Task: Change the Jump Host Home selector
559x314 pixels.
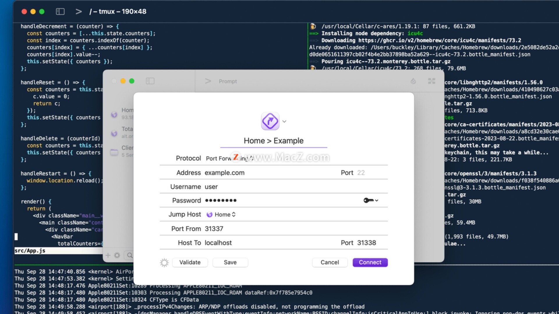Action: (221, 215)
